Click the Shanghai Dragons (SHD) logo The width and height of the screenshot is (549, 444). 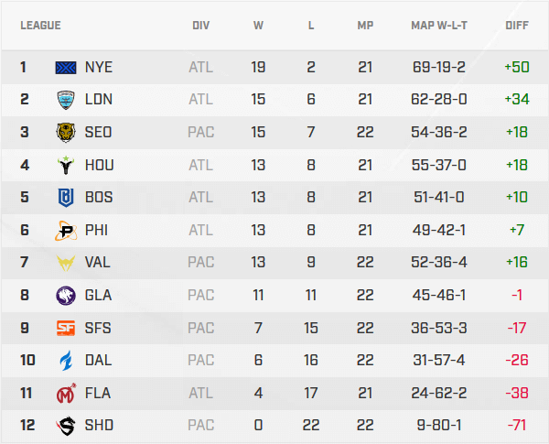pos(67,425)
